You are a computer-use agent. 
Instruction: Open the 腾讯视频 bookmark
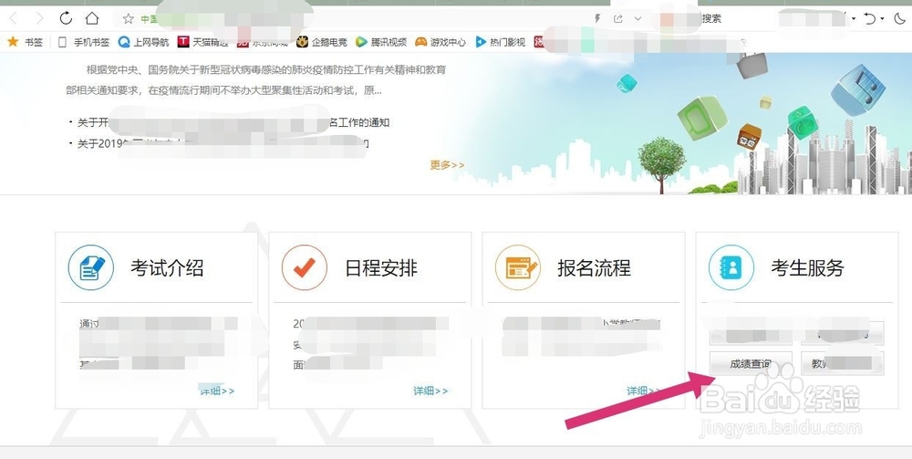381,42
